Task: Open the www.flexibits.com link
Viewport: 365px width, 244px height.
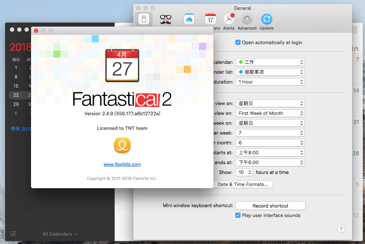Action: [x=122, y=164]
